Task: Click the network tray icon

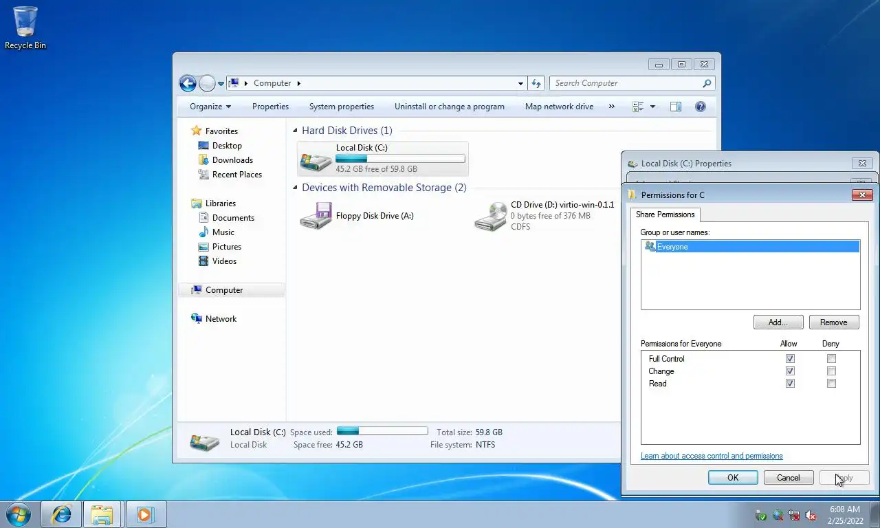Action: (794, 515)
